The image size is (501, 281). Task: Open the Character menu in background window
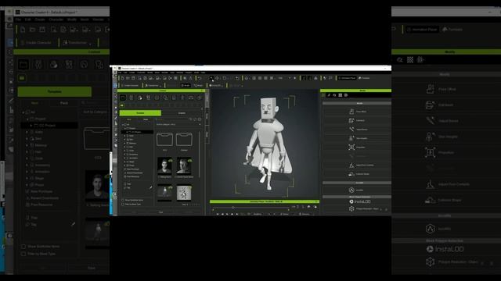pos(56,20)
